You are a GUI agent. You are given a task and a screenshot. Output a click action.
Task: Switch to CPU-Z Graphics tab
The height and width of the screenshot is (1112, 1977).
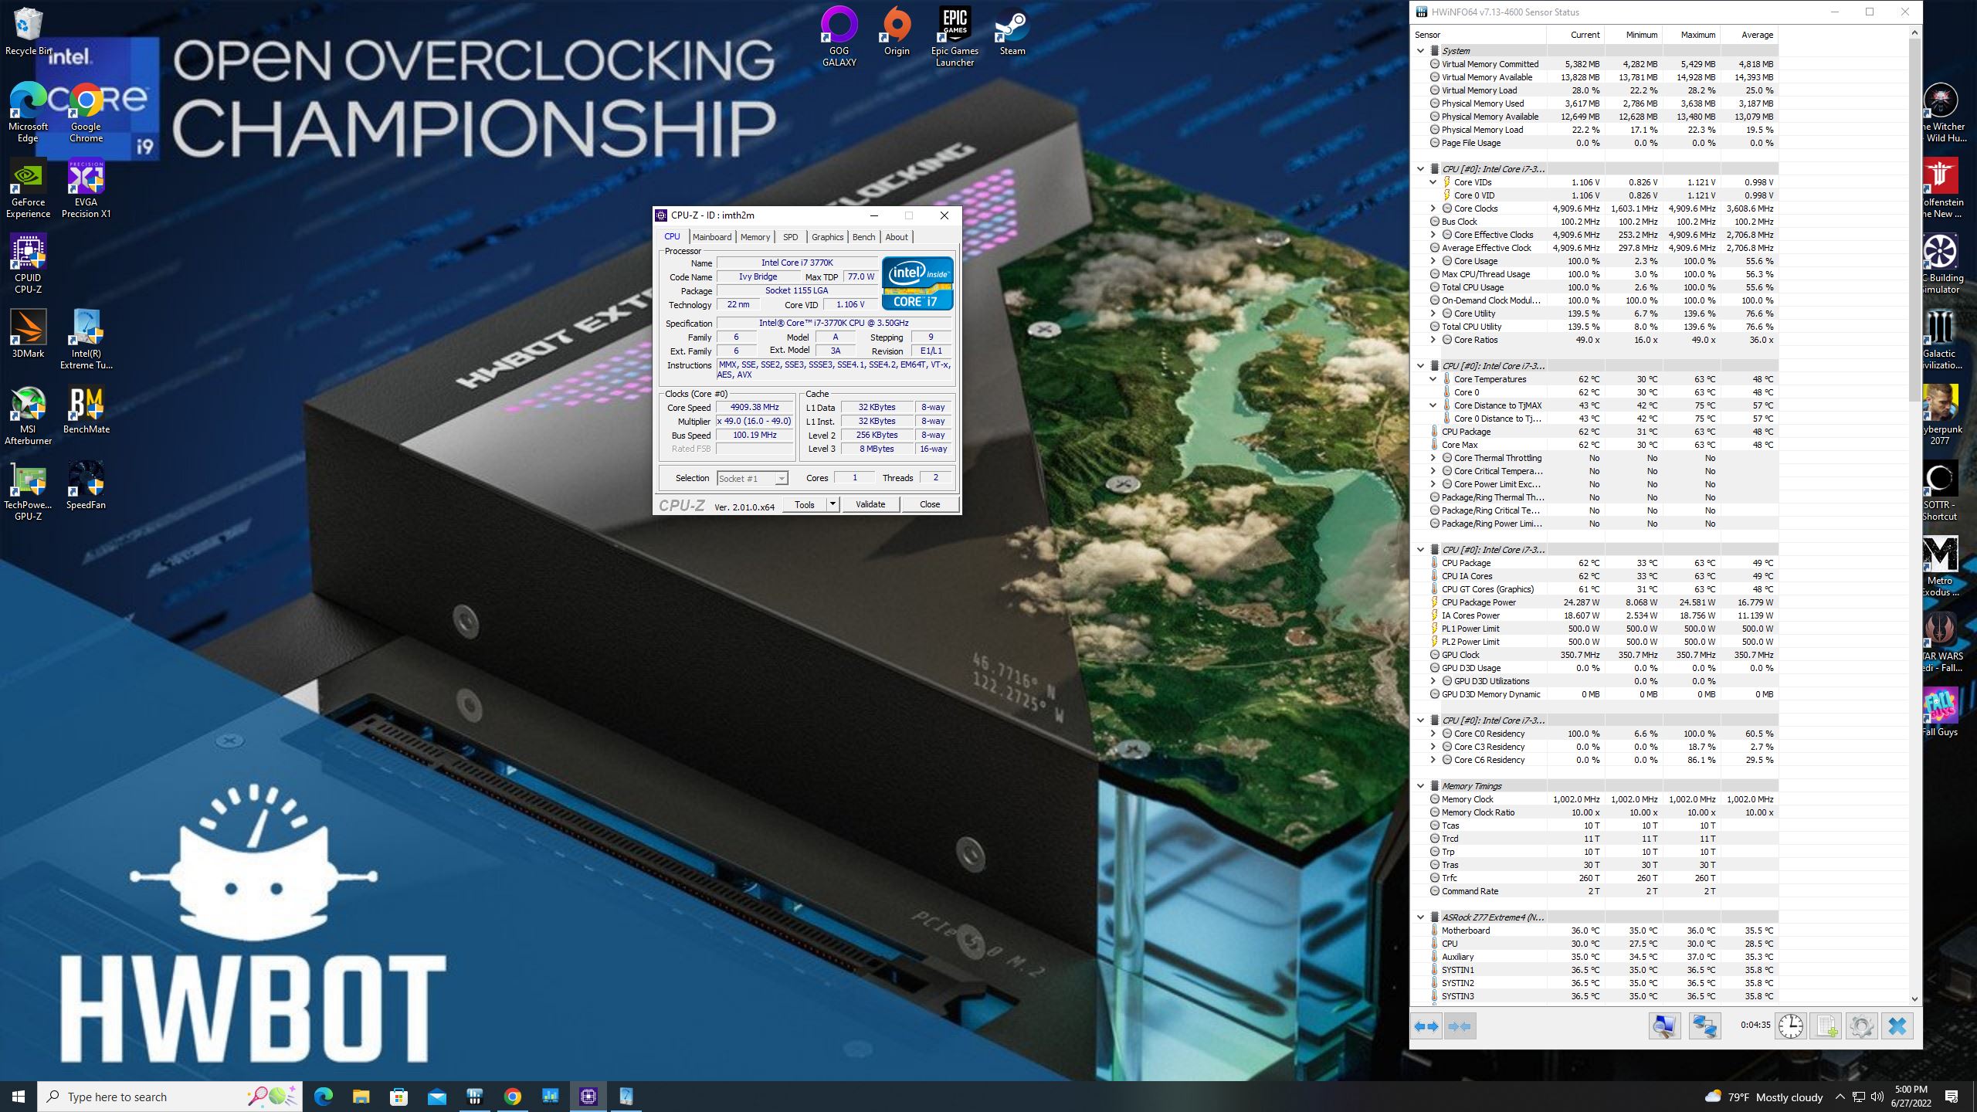827,237
